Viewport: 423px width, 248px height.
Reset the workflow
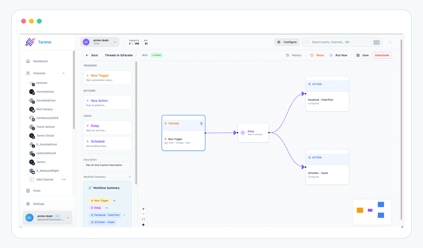tap(317, 55)
